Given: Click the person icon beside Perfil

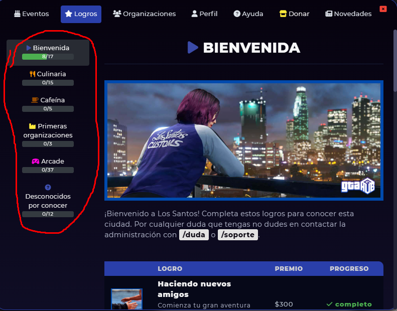Looking at the screenshot, I should (194, 14).
